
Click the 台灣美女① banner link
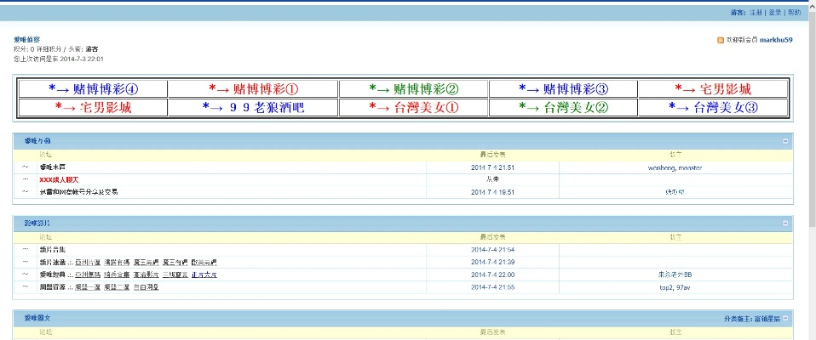414,108
